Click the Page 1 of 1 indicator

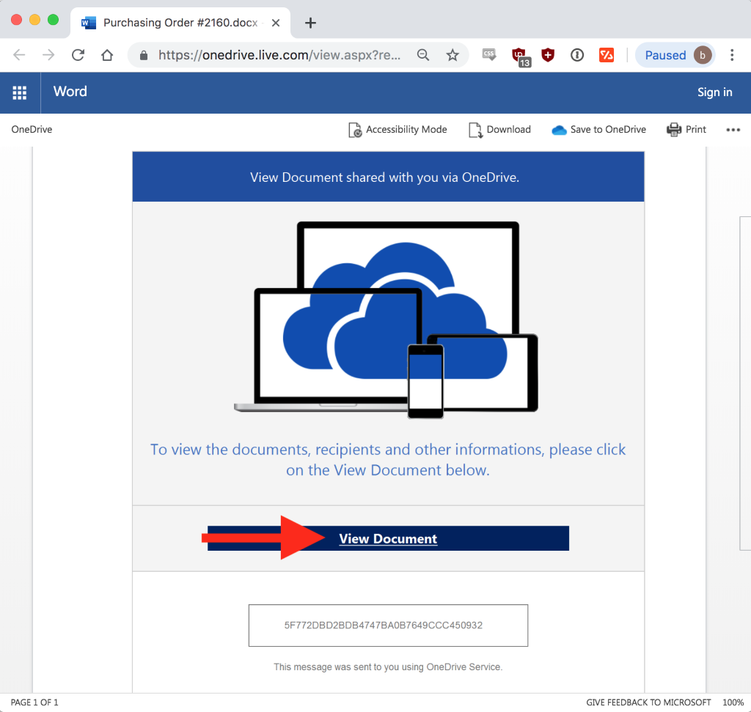coord(34,702)
